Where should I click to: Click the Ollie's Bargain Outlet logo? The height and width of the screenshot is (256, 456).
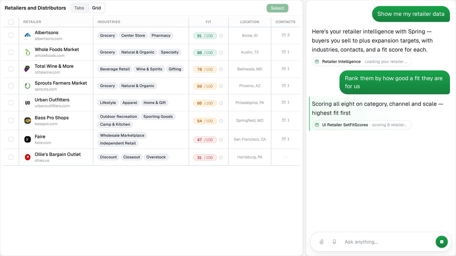27,157
